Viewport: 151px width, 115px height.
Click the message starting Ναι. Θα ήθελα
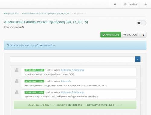pyautogui.click(x=66, y=85)
